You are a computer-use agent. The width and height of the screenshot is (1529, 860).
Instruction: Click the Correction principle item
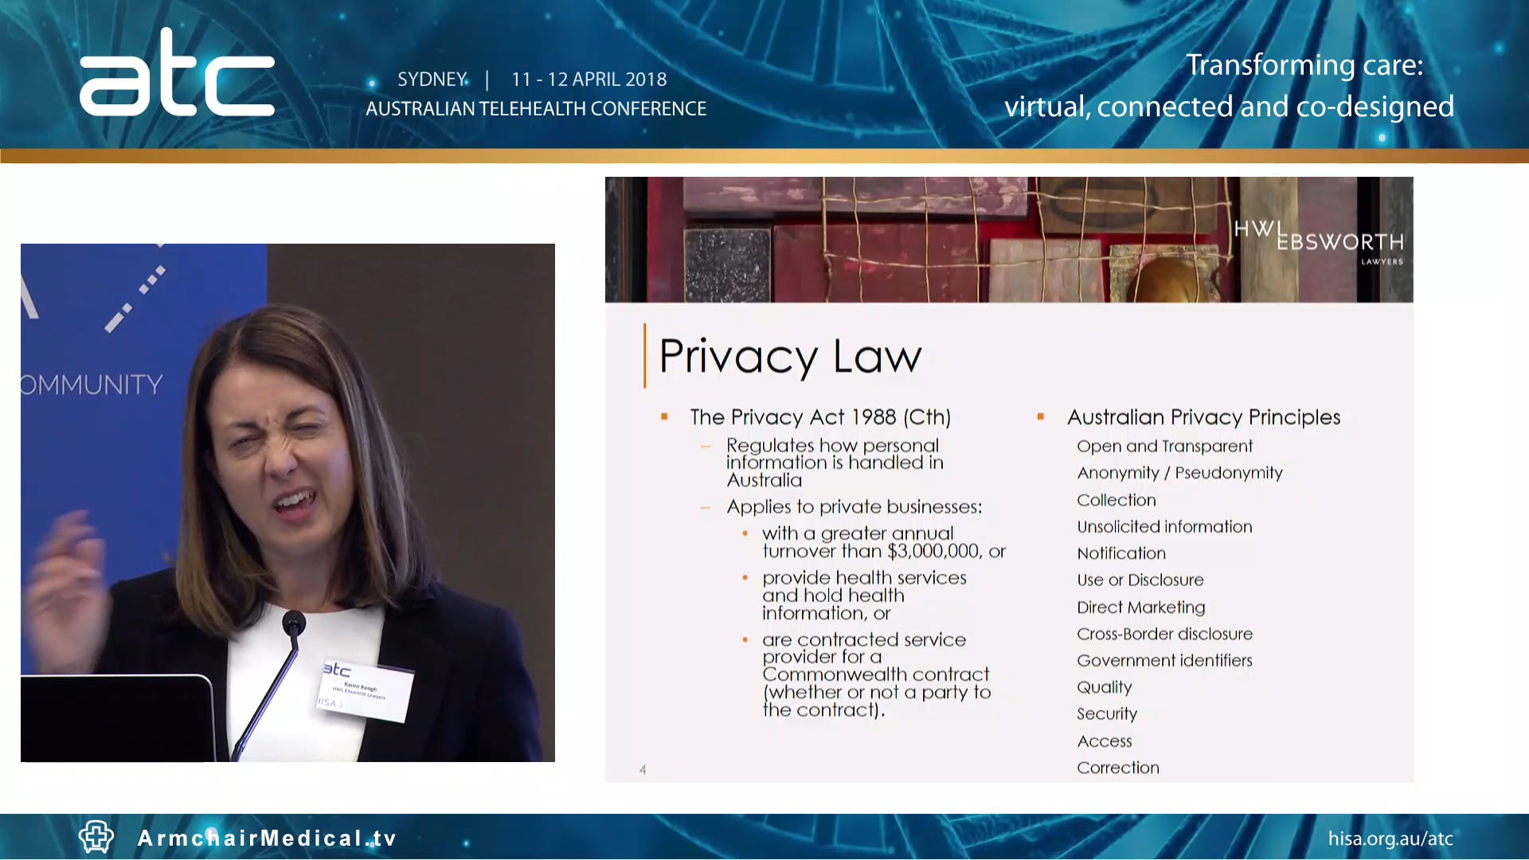coord(1117,768)
